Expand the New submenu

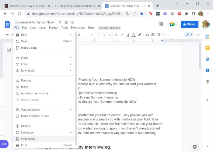point(44,35)
